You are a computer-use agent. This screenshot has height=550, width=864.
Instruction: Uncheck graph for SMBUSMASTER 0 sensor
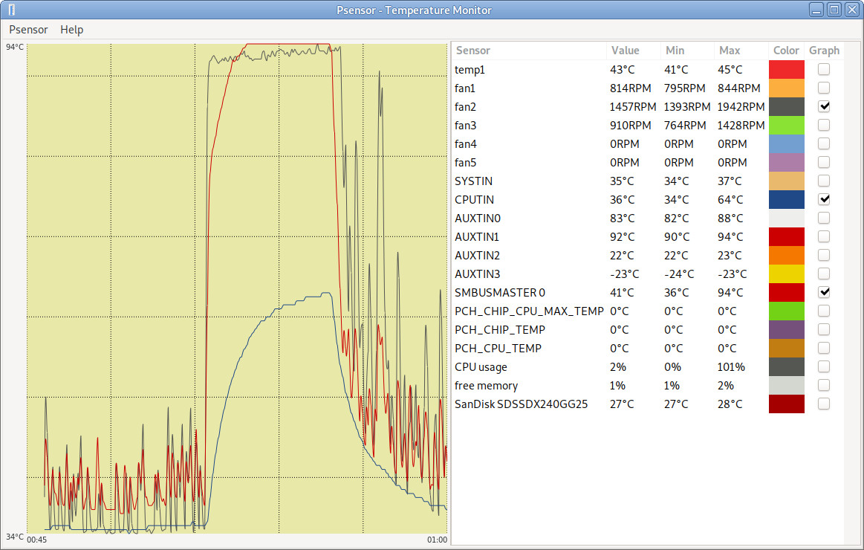(x=824, y=293)
